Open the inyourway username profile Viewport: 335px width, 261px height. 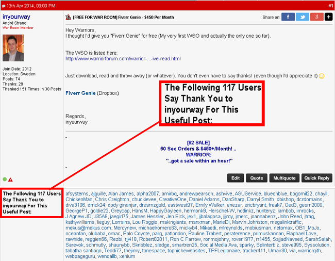point(16,17)
